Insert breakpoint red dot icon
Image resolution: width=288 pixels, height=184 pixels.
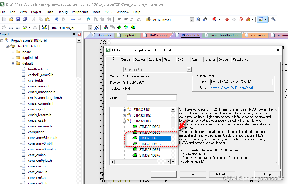tap(227, 19)
